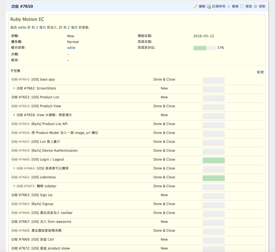Open issue #7654 Product List API
Image resolution: width=275 pixels, height=252 pixels.
pyautogui.click(x=21, y=124)
